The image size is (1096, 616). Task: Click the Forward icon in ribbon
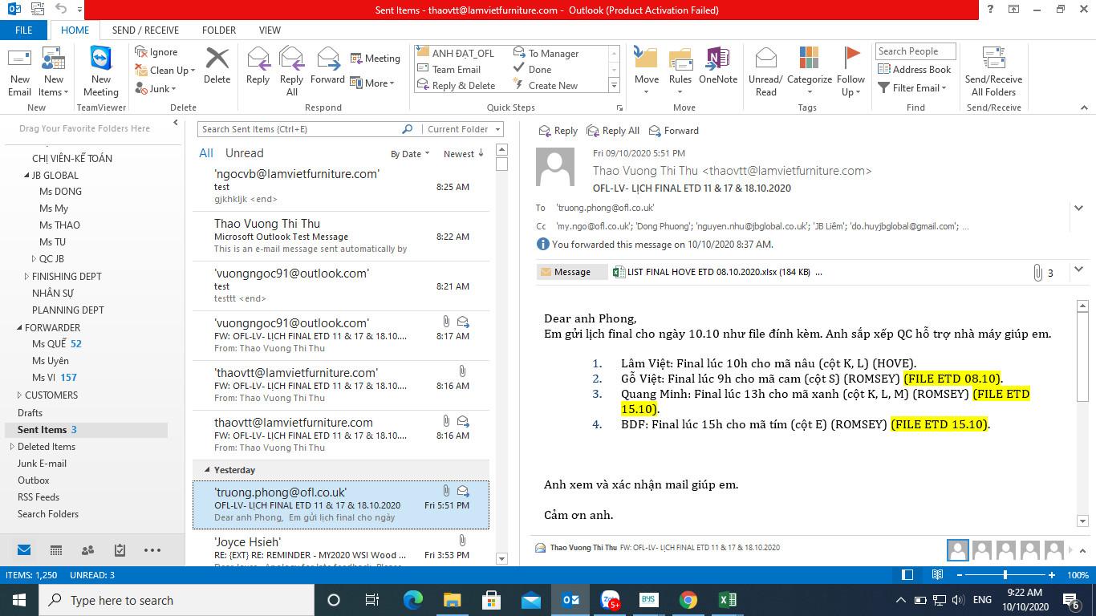pyautogui.click(x=327, y=66)
